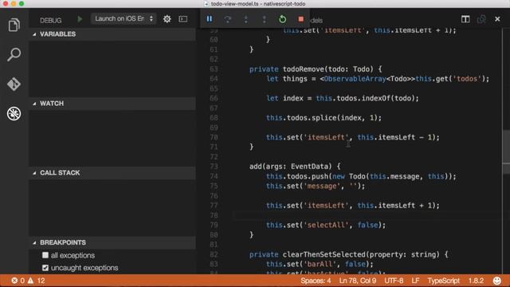The height and width of the screenshot is (287, 510).
Task: Step out in debugger
Action: 264,19
